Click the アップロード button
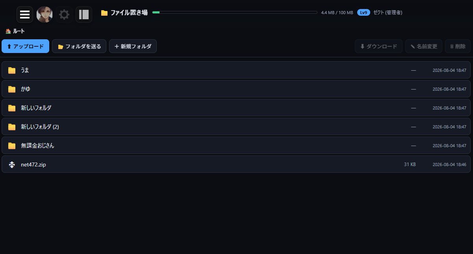The height and width of the screenshot is (254, 473). coord(25,46)
